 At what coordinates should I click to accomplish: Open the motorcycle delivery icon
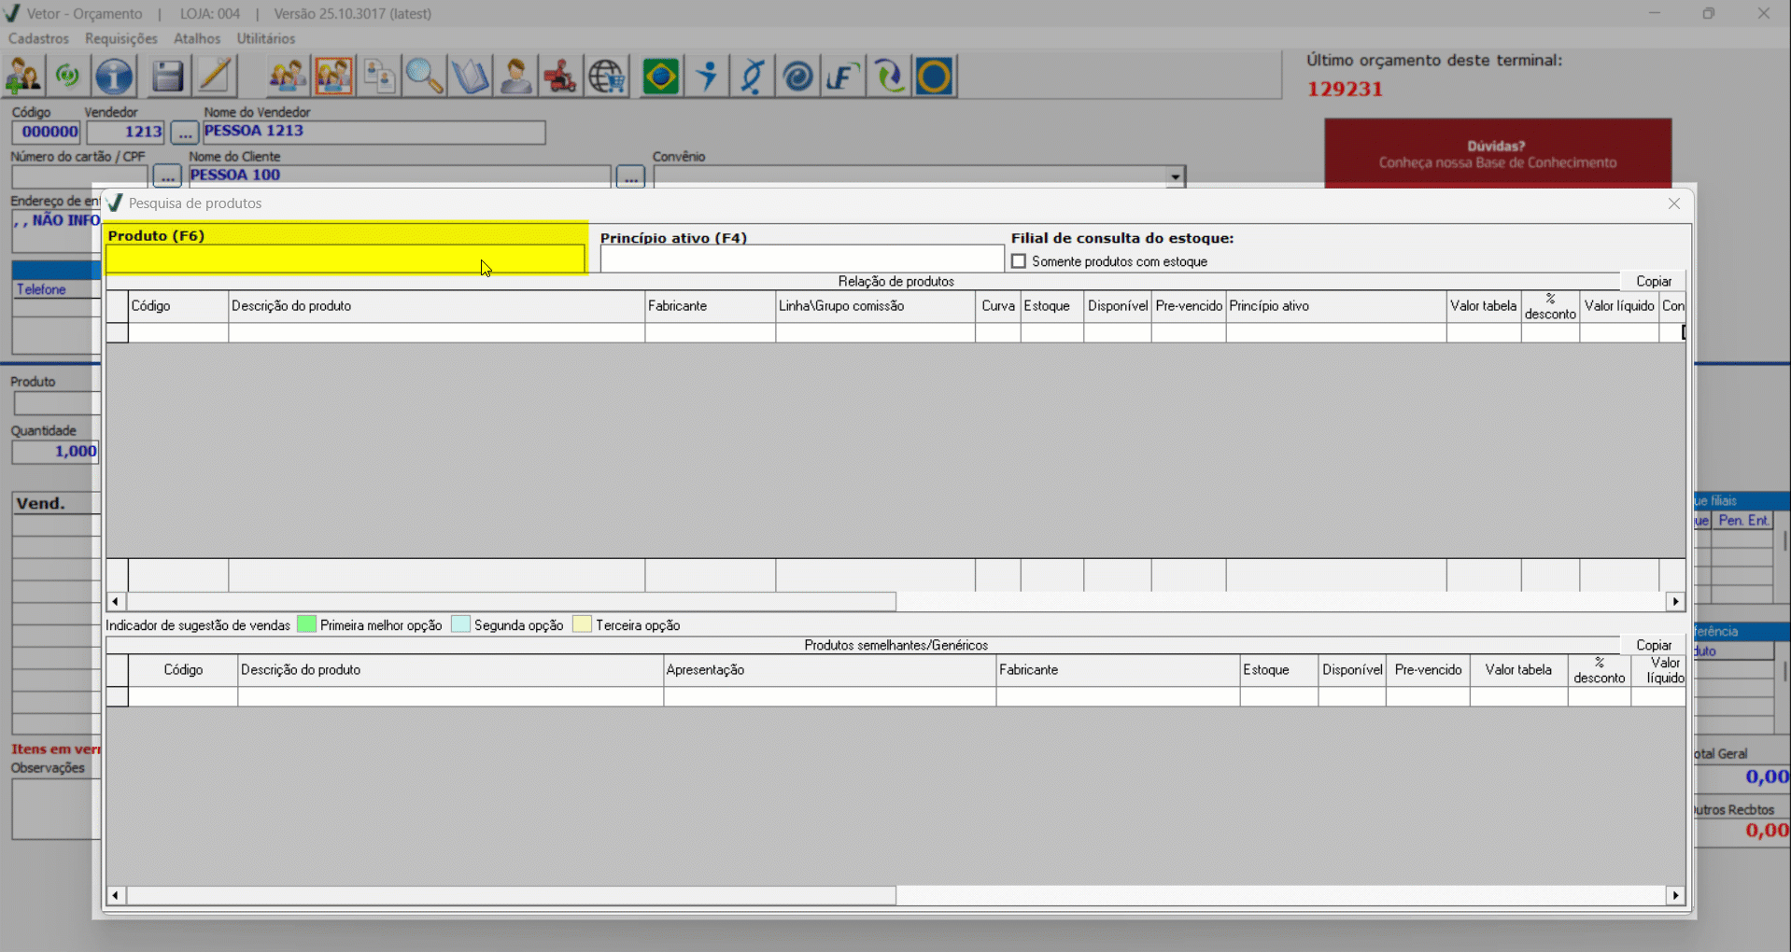point(560,77)
